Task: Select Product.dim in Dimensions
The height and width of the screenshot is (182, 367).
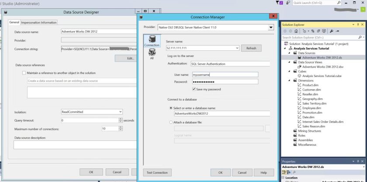Action: coord(310,85)
